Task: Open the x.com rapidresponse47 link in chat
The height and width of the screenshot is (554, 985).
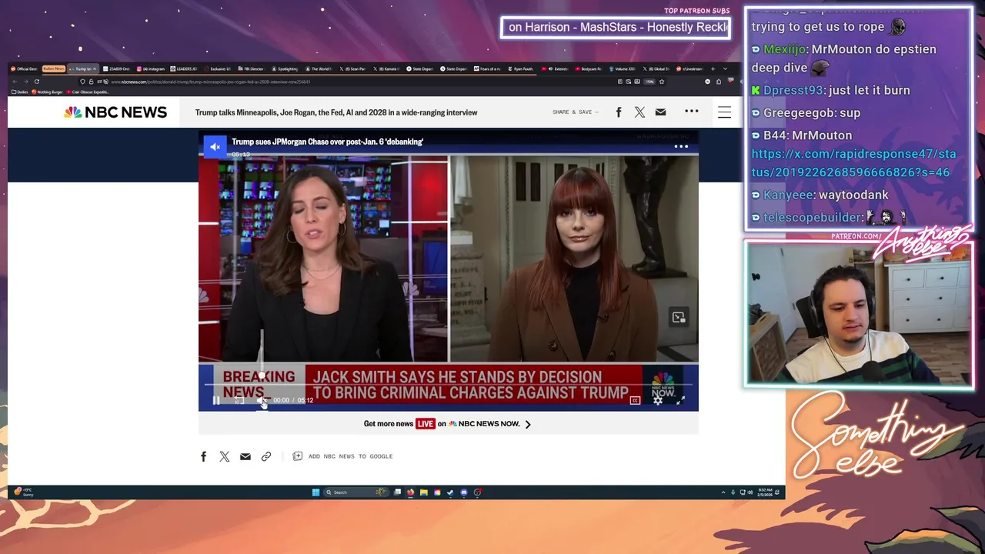Action: point(853,163)
